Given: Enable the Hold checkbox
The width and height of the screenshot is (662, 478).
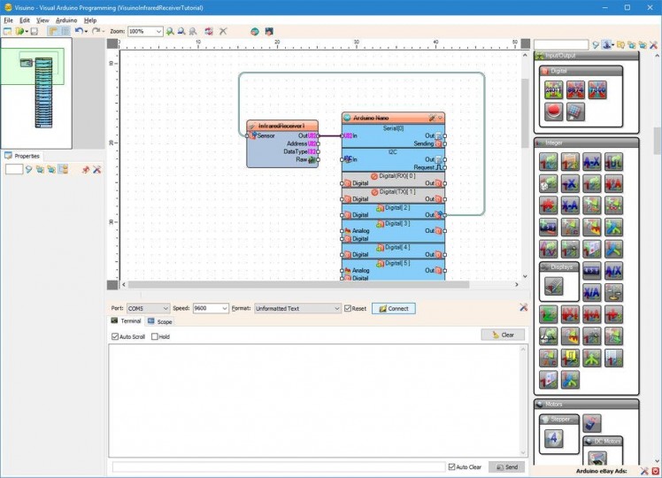Looking at the screenshot, I should click(155, 336).
